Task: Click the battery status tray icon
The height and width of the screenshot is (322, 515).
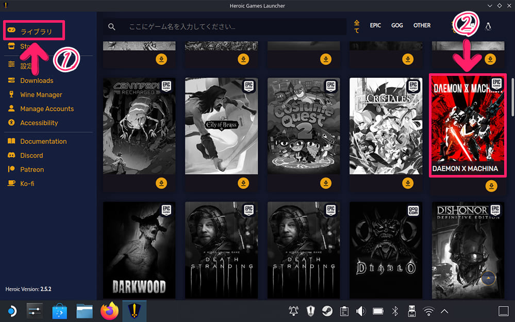Action: (378, 311)
